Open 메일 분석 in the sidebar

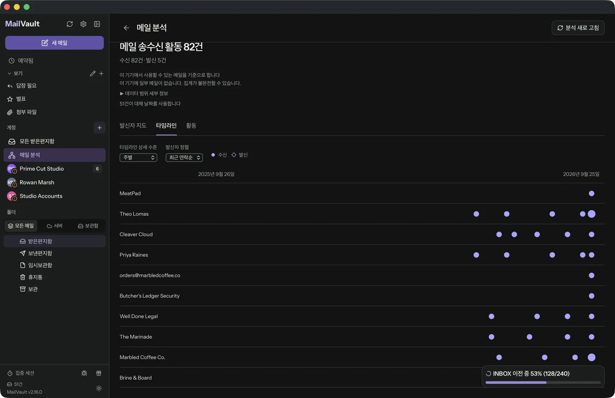coord(55,155)
